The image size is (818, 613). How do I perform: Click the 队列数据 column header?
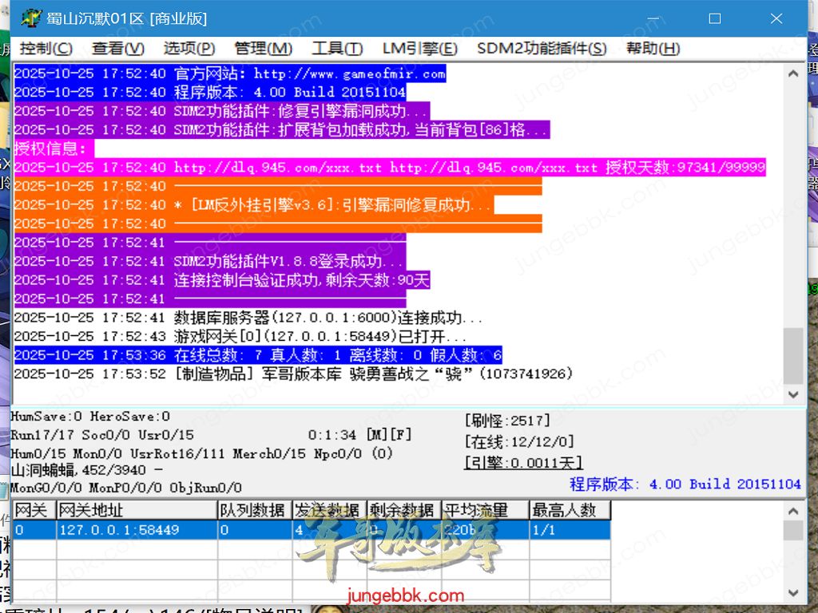[x=253, y=510]
